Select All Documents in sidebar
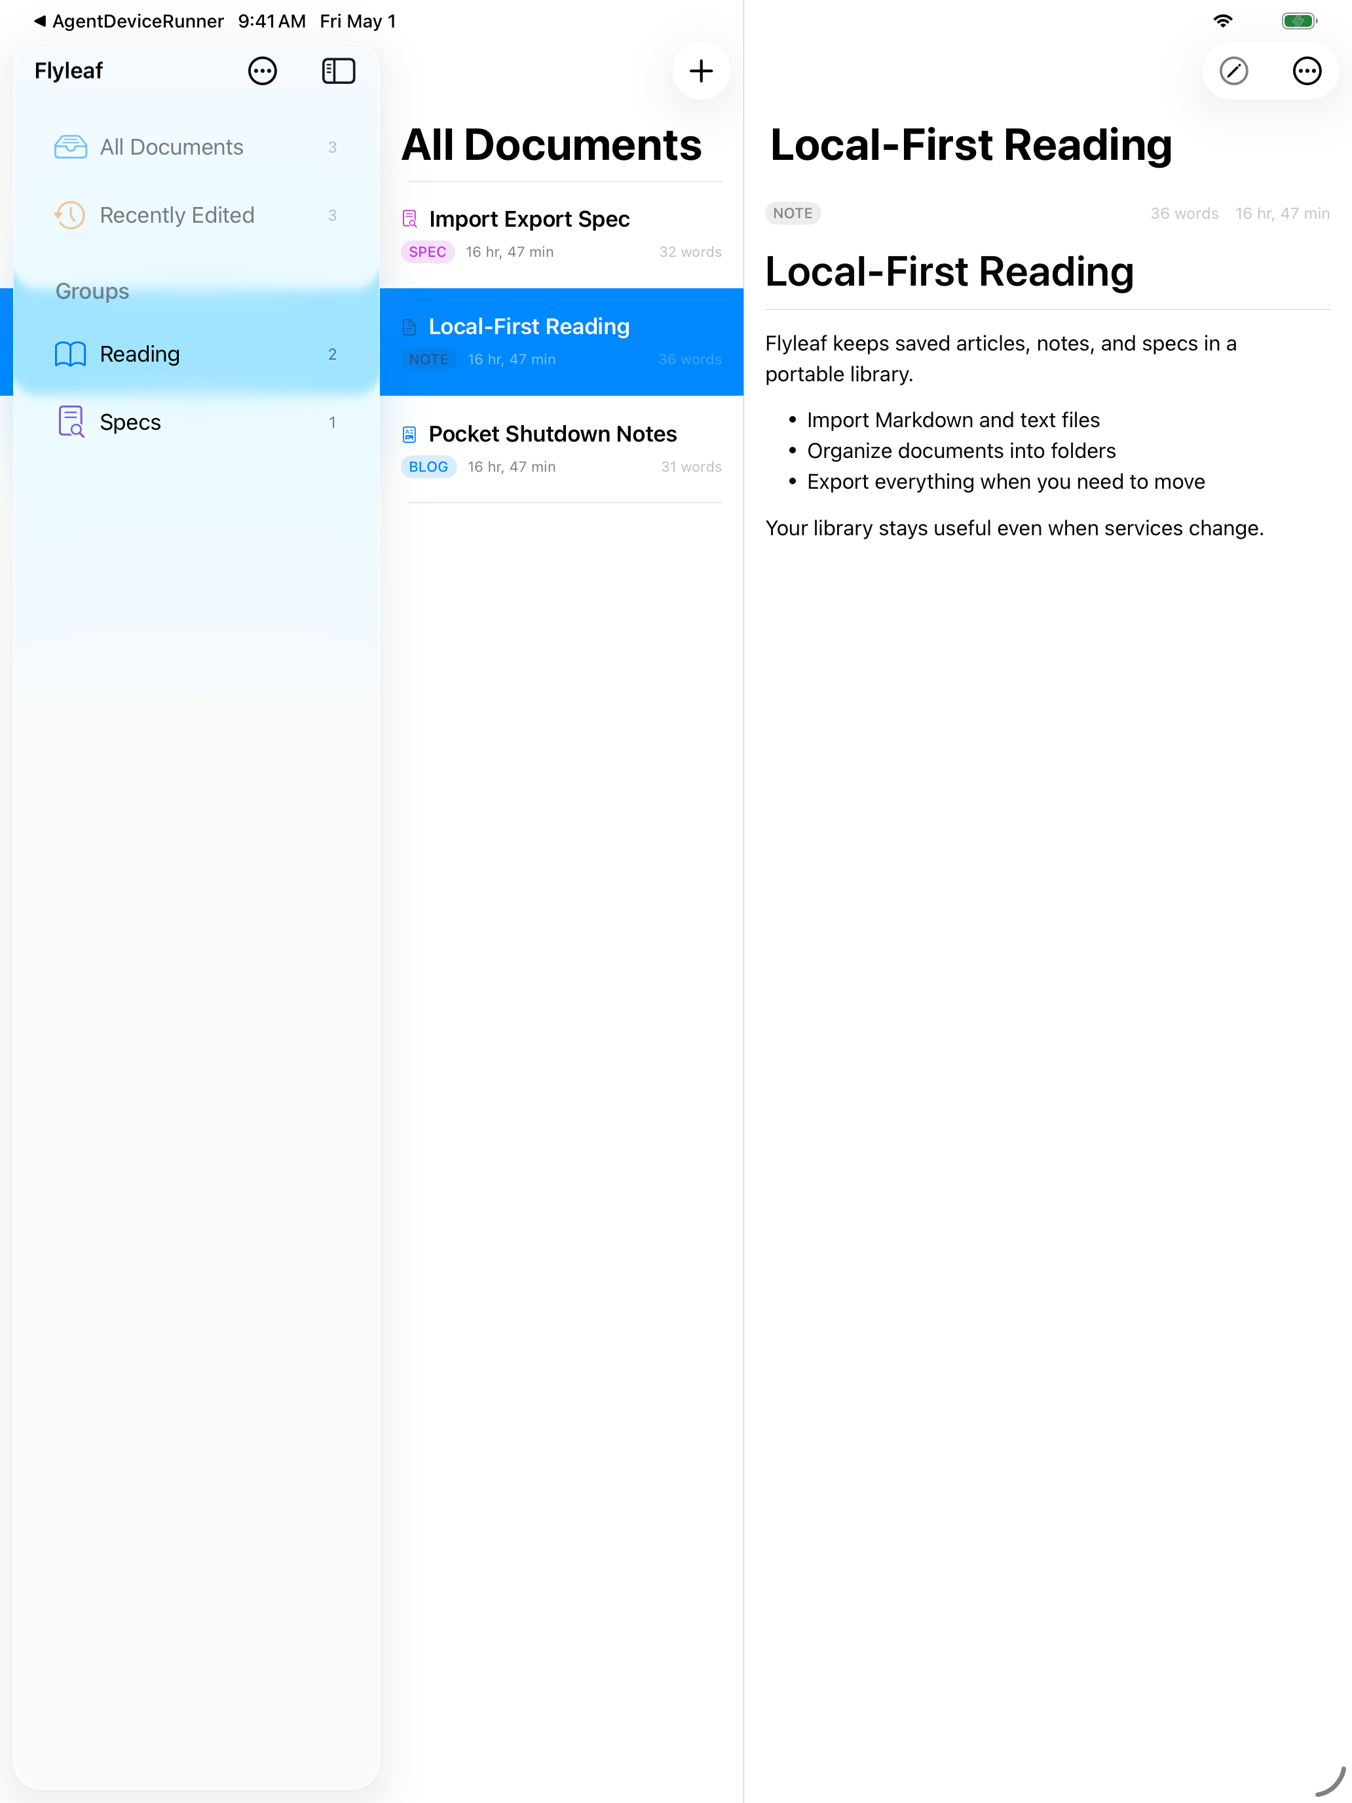 [x=197, y=147]
